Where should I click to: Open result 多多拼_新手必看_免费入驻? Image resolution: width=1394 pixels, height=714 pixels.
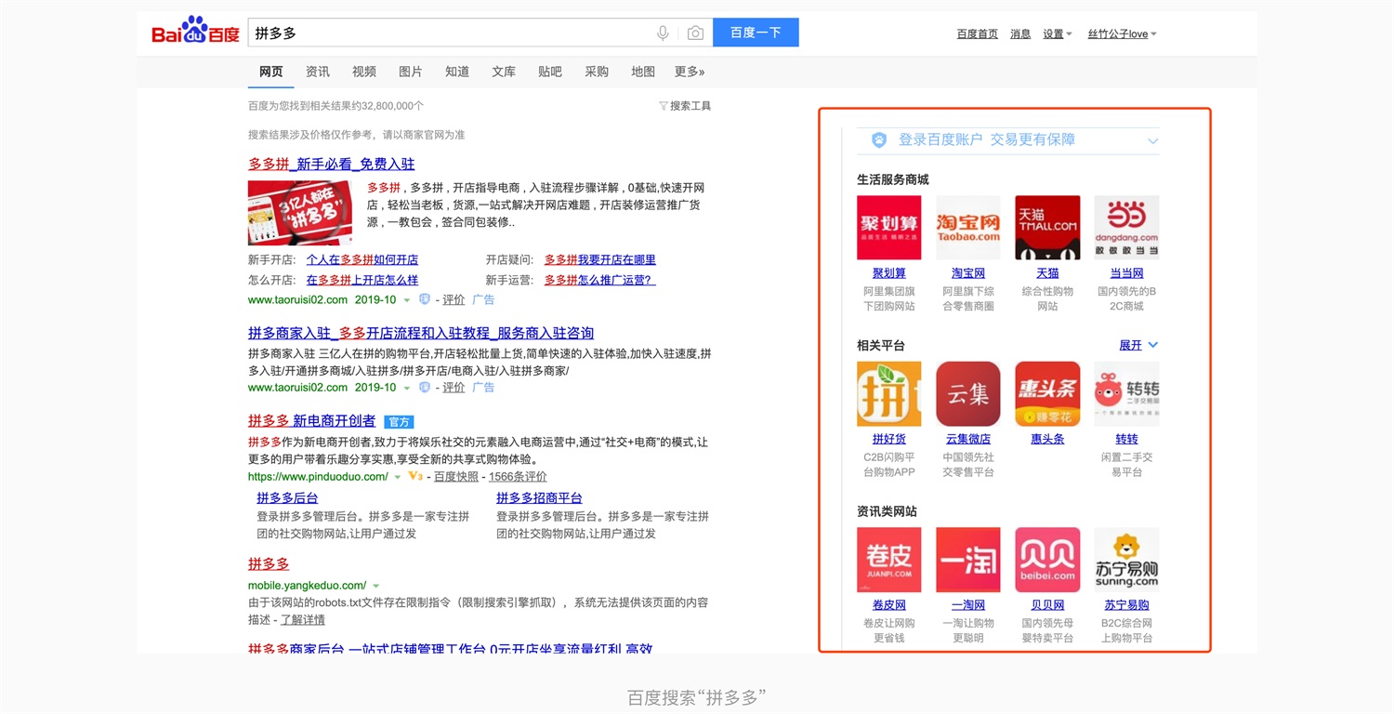(332, 164)
